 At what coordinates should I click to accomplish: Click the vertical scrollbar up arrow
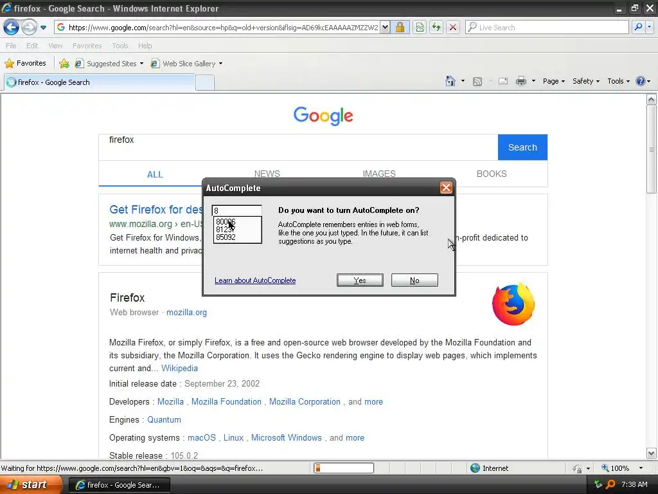point(652,100)
